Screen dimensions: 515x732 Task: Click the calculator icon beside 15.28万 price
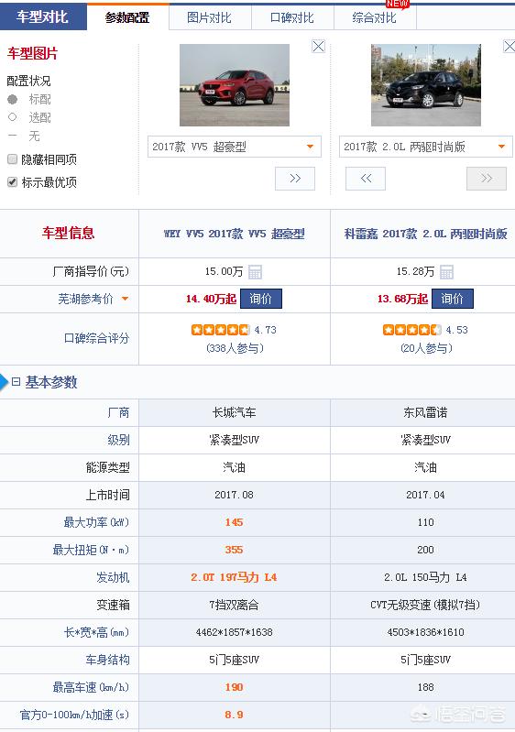coord(446,272)
